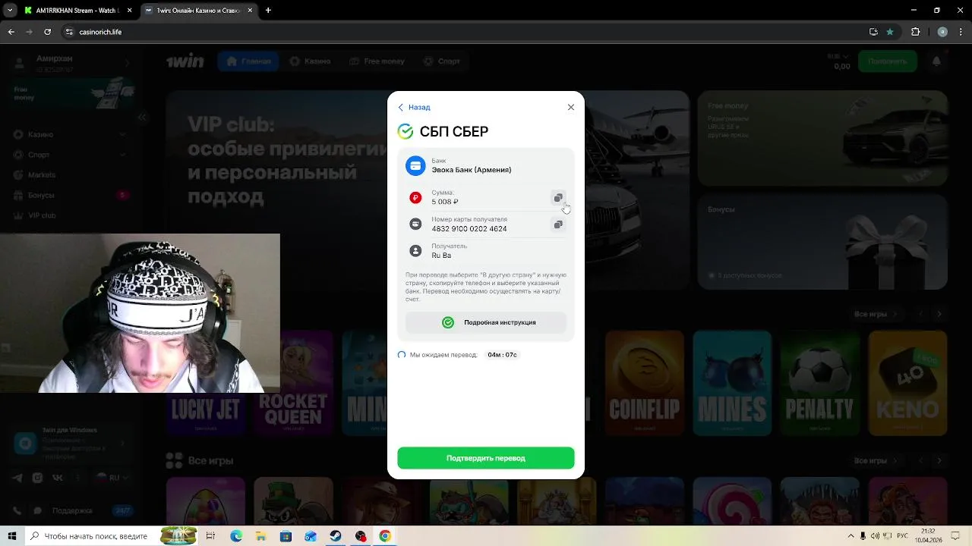Open Windows Start menu
972x546 pixels.
(12, 536)
